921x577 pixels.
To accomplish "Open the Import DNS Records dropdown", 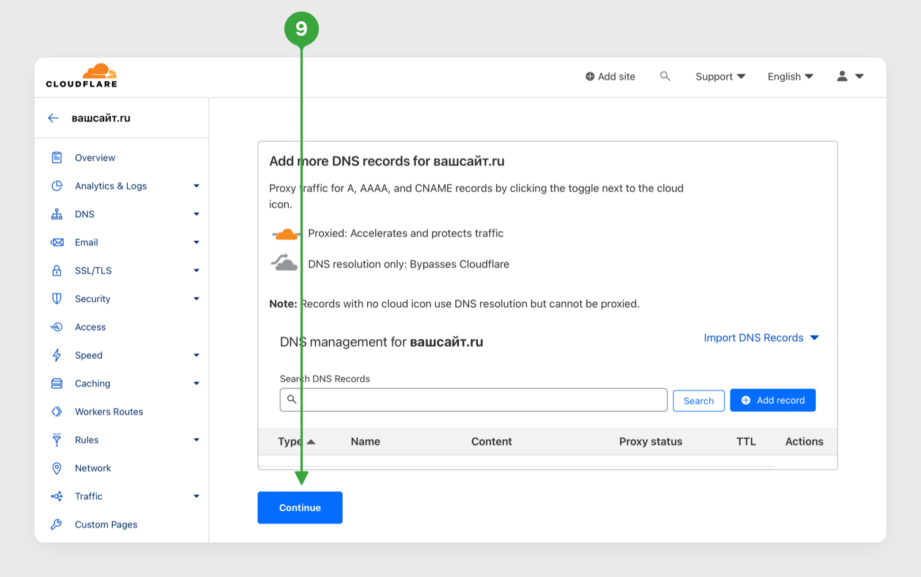I will [x=761, y=338].
